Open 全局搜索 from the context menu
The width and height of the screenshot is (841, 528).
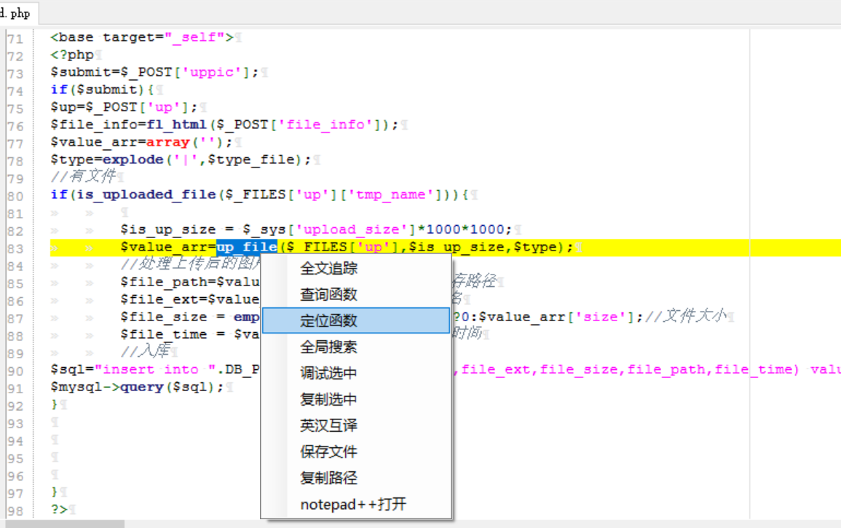click(x=328, y=347)
